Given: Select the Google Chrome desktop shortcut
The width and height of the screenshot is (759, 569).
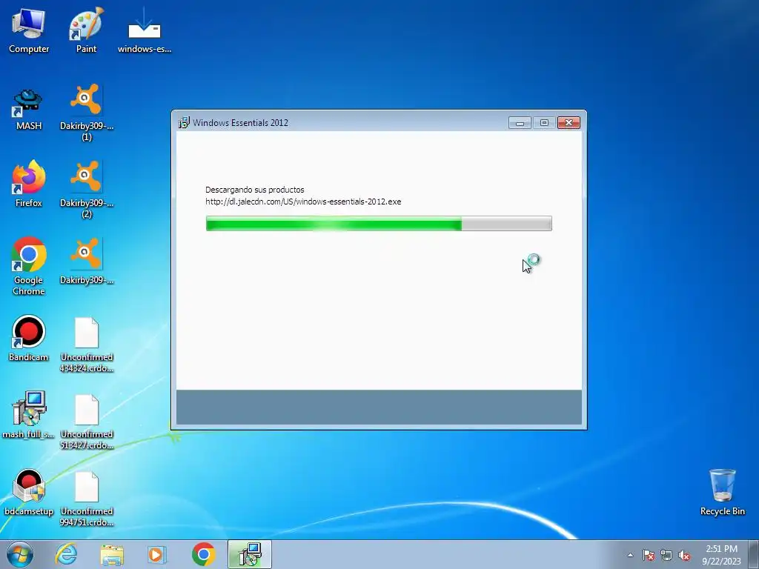Looking at the screenshot, I should click(x=29, y=265).
